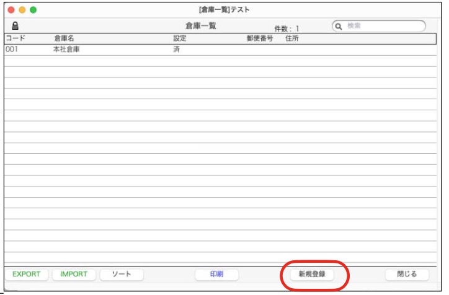Image resolution: width=449 pixels, height=295 pixels.
Task: Close the window with the red button
Action: (x=11, y=10)
